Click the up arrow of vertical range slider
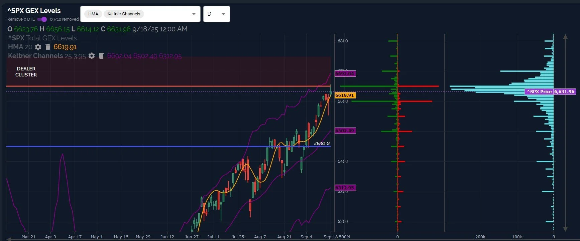Viewport: 580px width, 241px height. 565,37
